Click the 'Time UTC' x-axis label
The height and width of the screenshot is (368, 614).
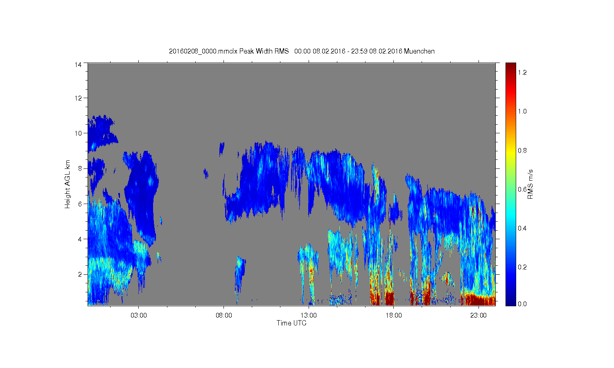[x=291, y=323]
